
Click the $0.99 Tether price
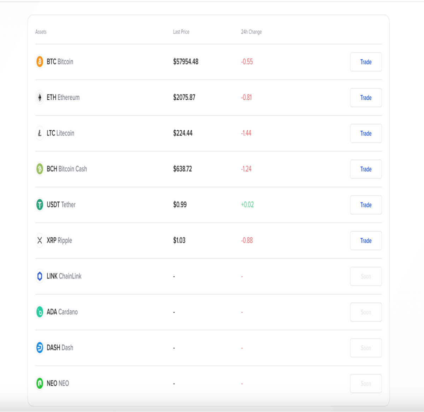[x=180, y=205]
